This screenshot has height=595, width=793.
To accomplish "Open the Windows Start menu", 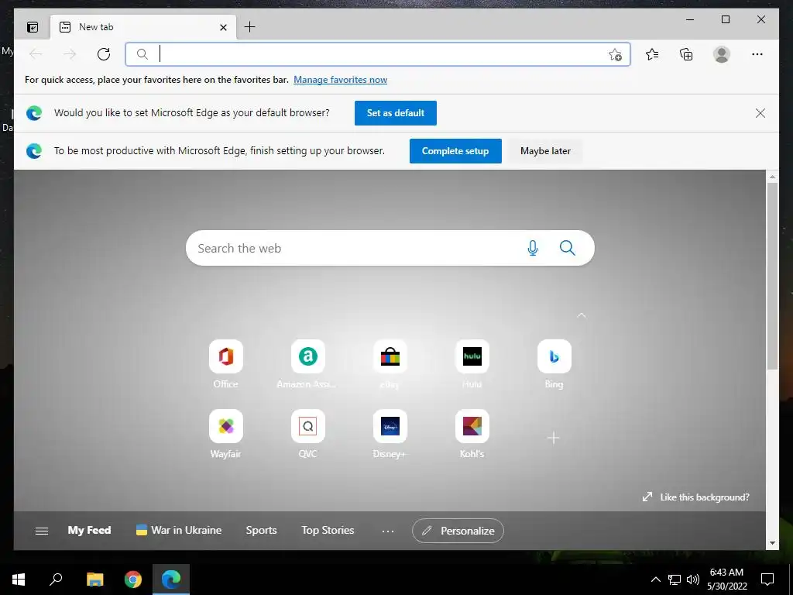I will tap(19, 580).
